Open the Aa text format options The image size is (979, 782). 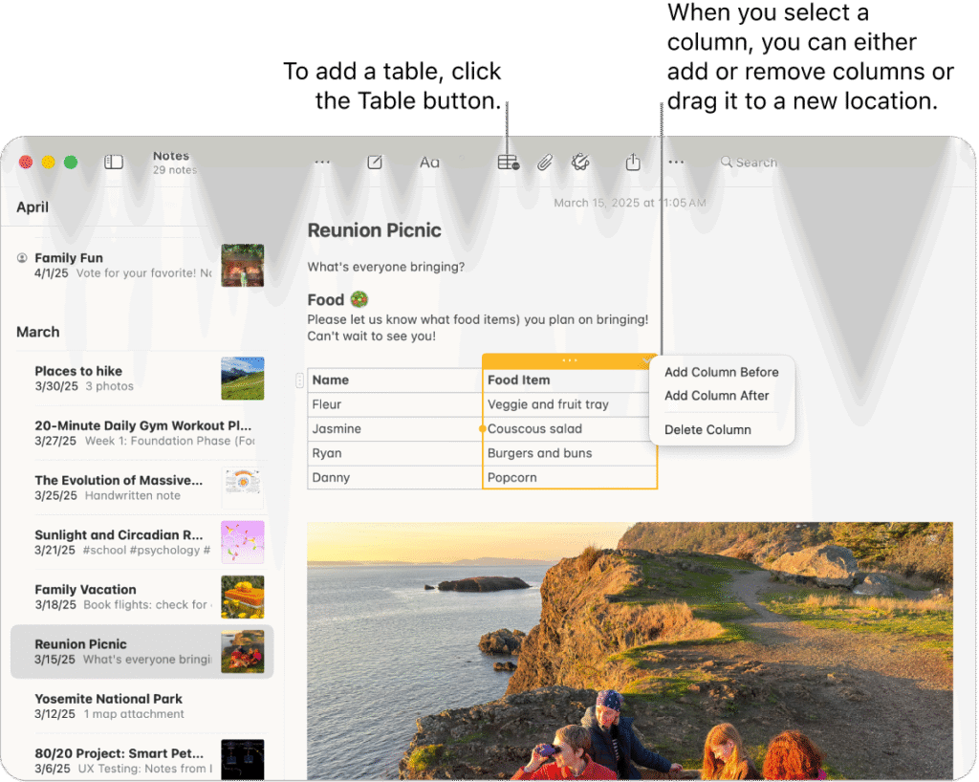pos(429,163)
